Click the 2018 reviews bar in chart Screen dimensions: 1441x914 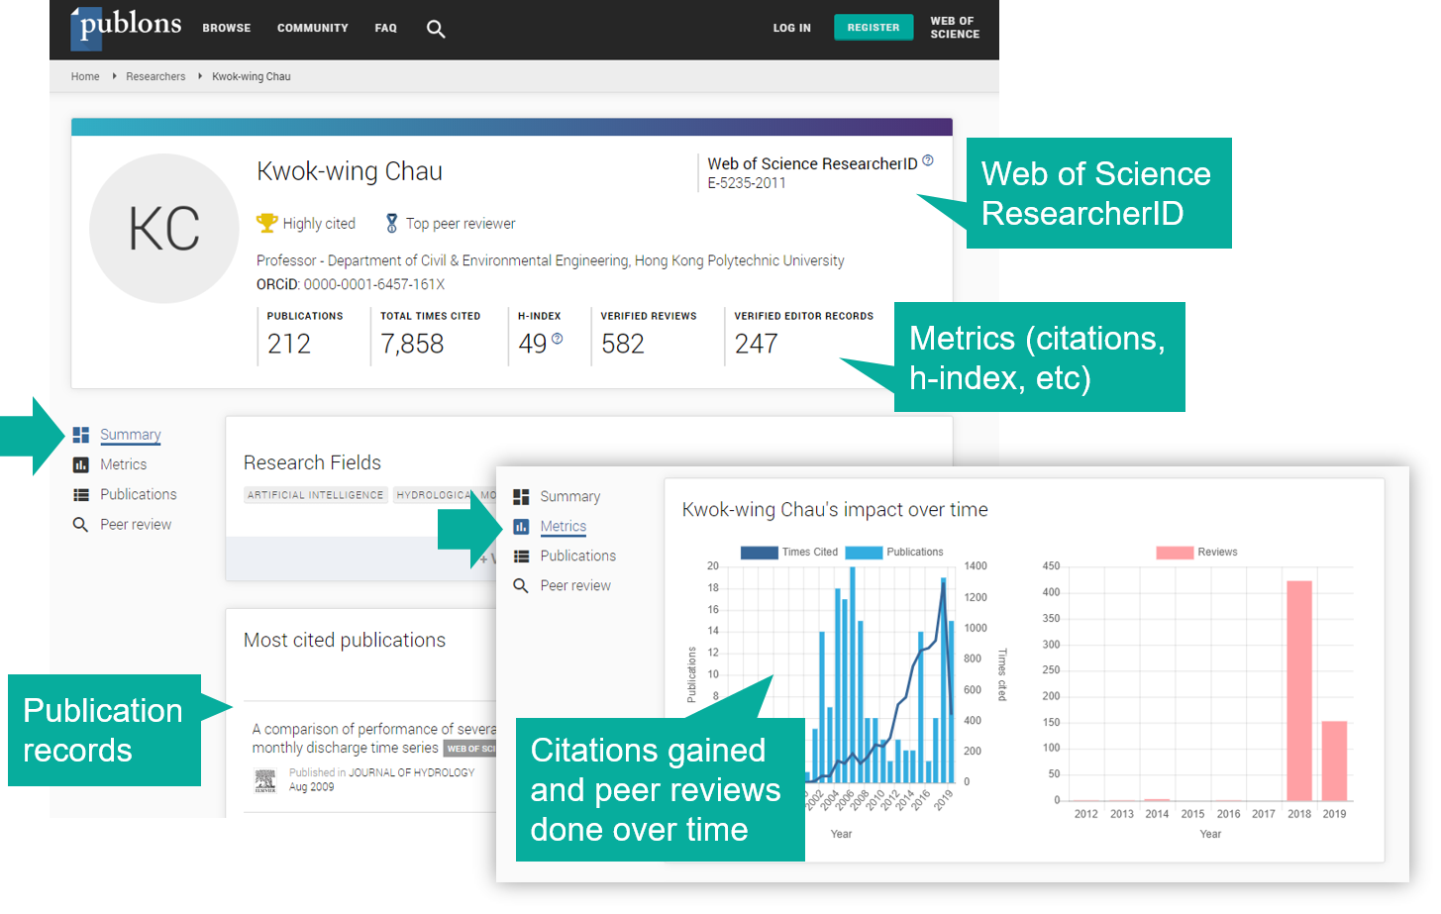pyautogui.click(x=1299, y=690)
